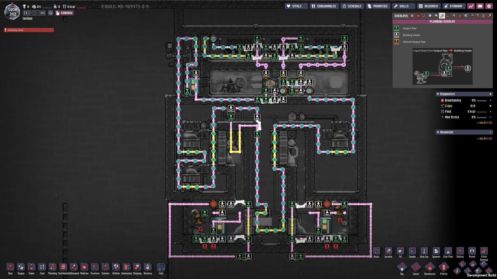The height and width of the screenshot is (279, 497).
Task: Select the Sprinkle sandbox tool
Action: 388,251
